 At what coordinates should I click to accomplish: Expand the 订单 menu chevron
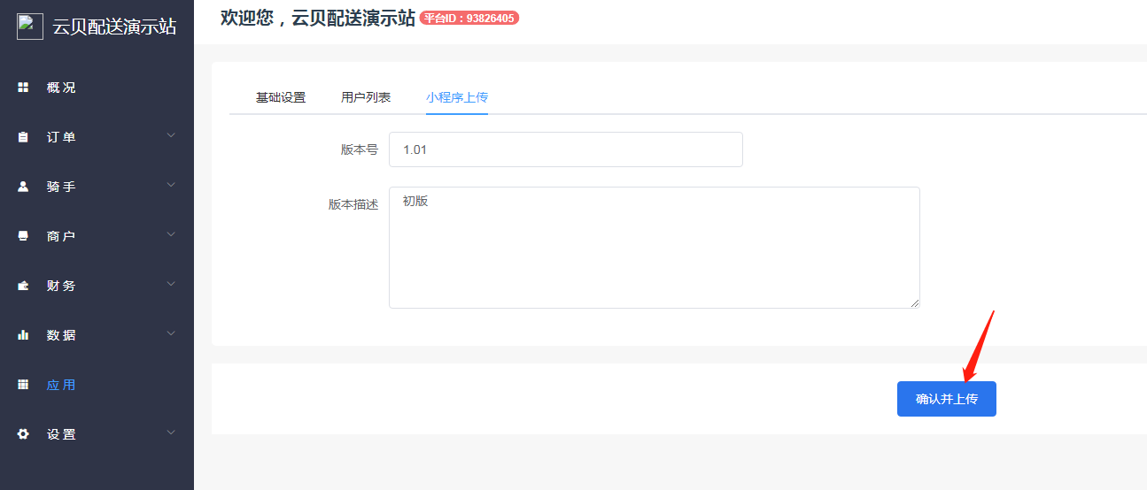pos(171,135)
